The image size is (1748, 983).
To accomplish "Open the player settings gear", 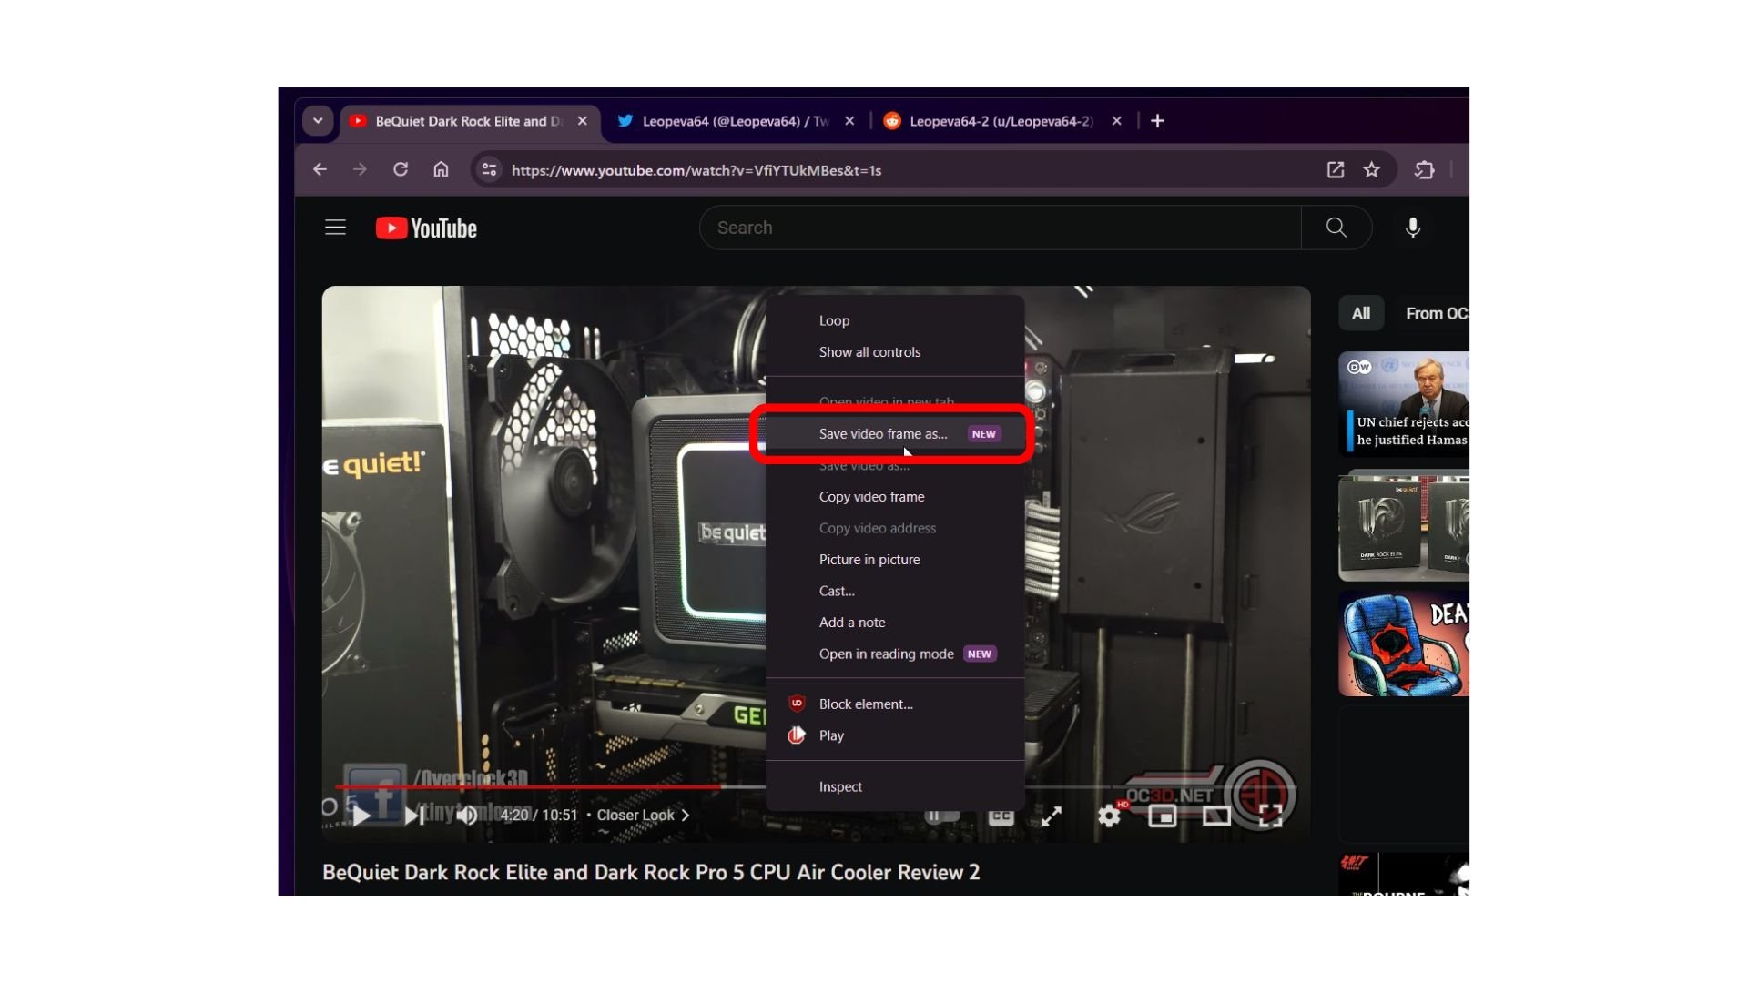I will pos(1107,816).
